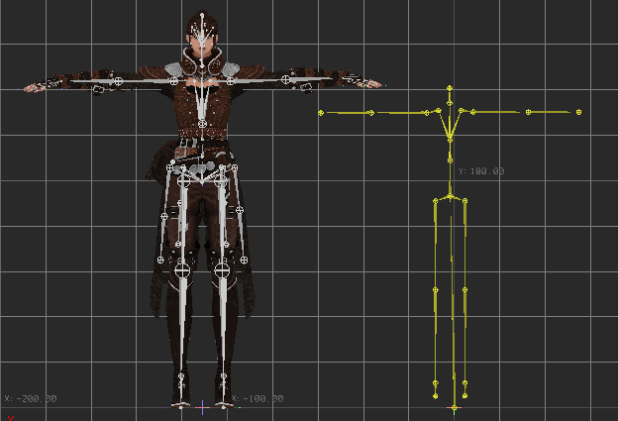Click the blue origin cross between character's feet
The width and height of the screenshot is (618, 421).
point(203,406)
